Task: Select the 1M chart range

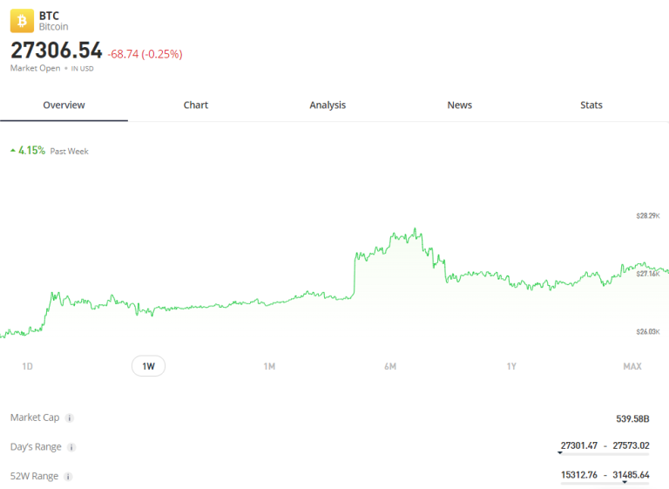Action: pos(269,366)
